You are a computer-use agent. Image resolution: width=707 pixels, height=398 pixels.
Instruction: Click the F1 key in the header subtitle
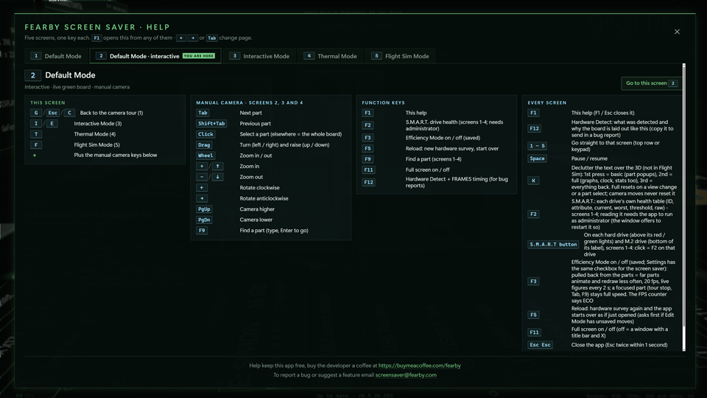96,38
